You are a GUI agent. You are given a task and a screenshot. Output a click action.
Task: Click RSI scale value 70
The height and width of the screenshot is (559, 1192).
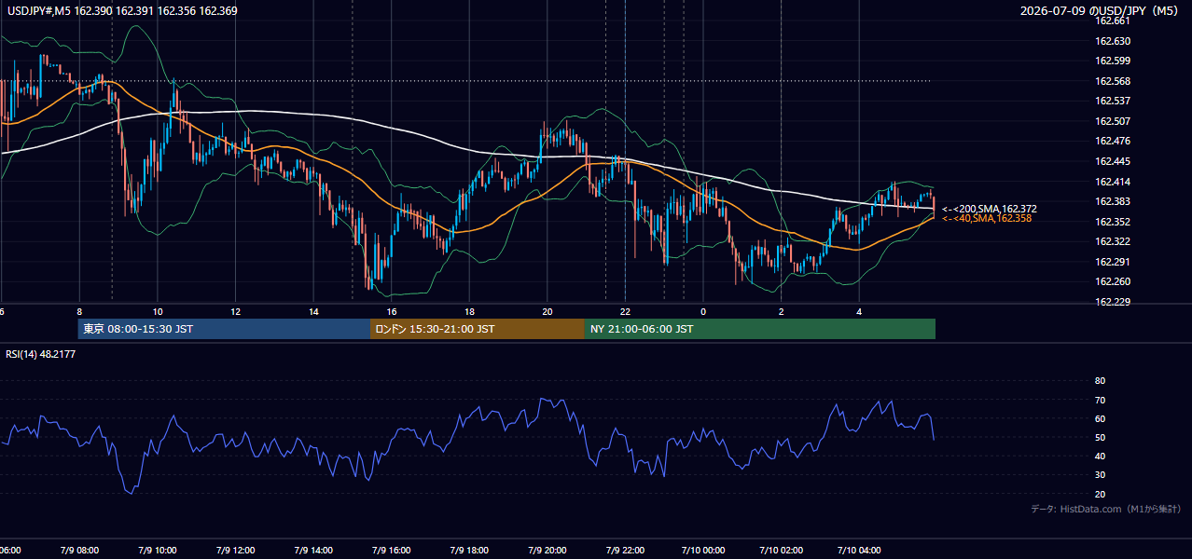coord(1100,400)
